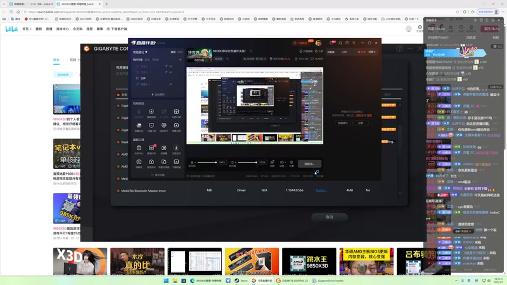Select the 我的场景 tab in scene panel
The image size is (507, 285).
[138, 60]
